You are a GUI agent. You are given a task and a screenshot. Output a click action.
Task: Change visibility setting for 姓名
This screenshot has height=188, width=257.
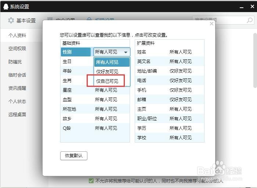(x=181, y=52)
